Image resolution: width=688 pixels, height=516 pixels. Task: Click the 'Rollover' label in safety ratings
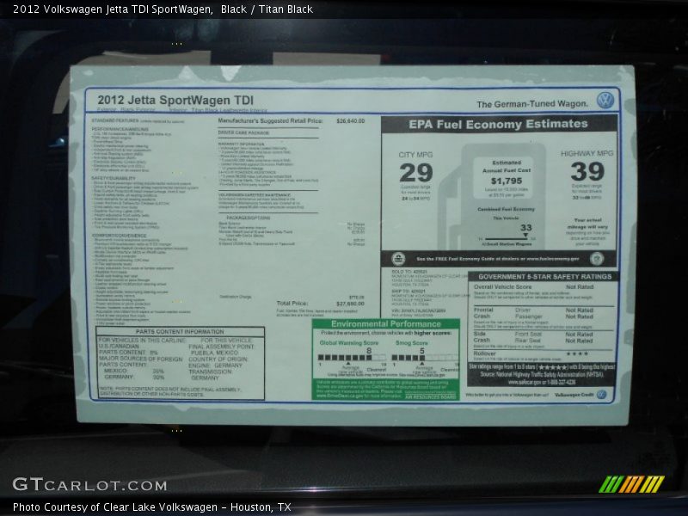point(484,353)
